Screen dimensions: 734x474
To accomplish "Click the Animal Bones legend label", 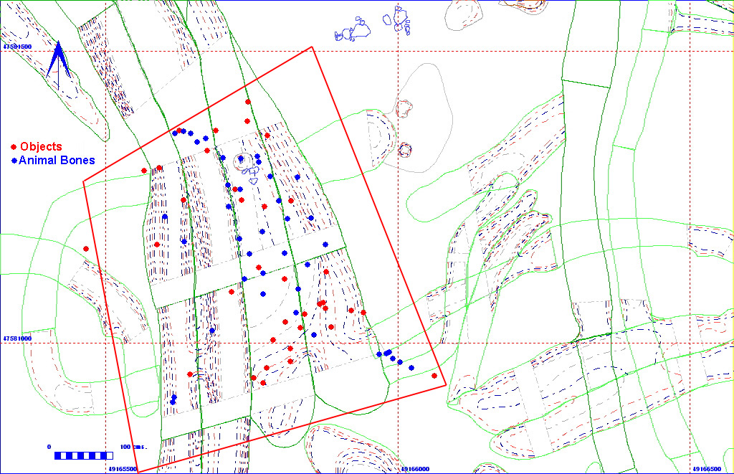I will tap(57, 160).
